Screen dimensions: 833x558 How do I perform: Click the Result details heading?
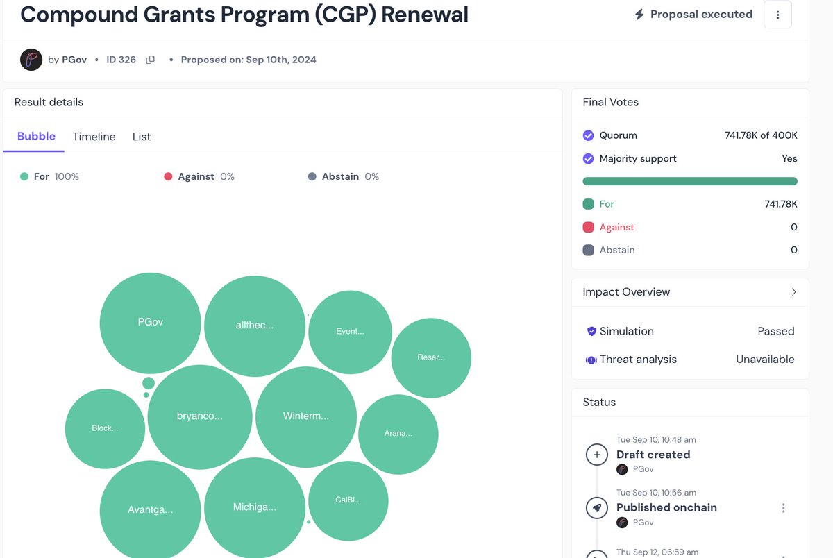pyautogui.click(x=49, y=102)
